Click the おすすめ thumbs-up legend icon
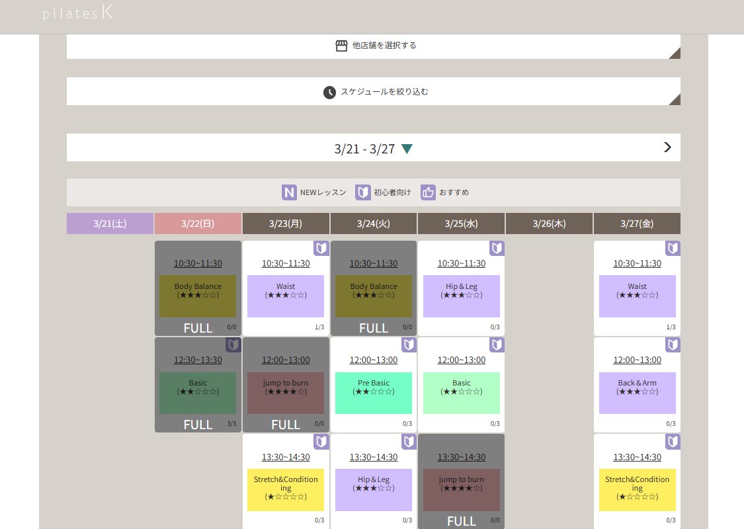The height and width of the screenshot is (529, 744). click(x=428, y=192)
